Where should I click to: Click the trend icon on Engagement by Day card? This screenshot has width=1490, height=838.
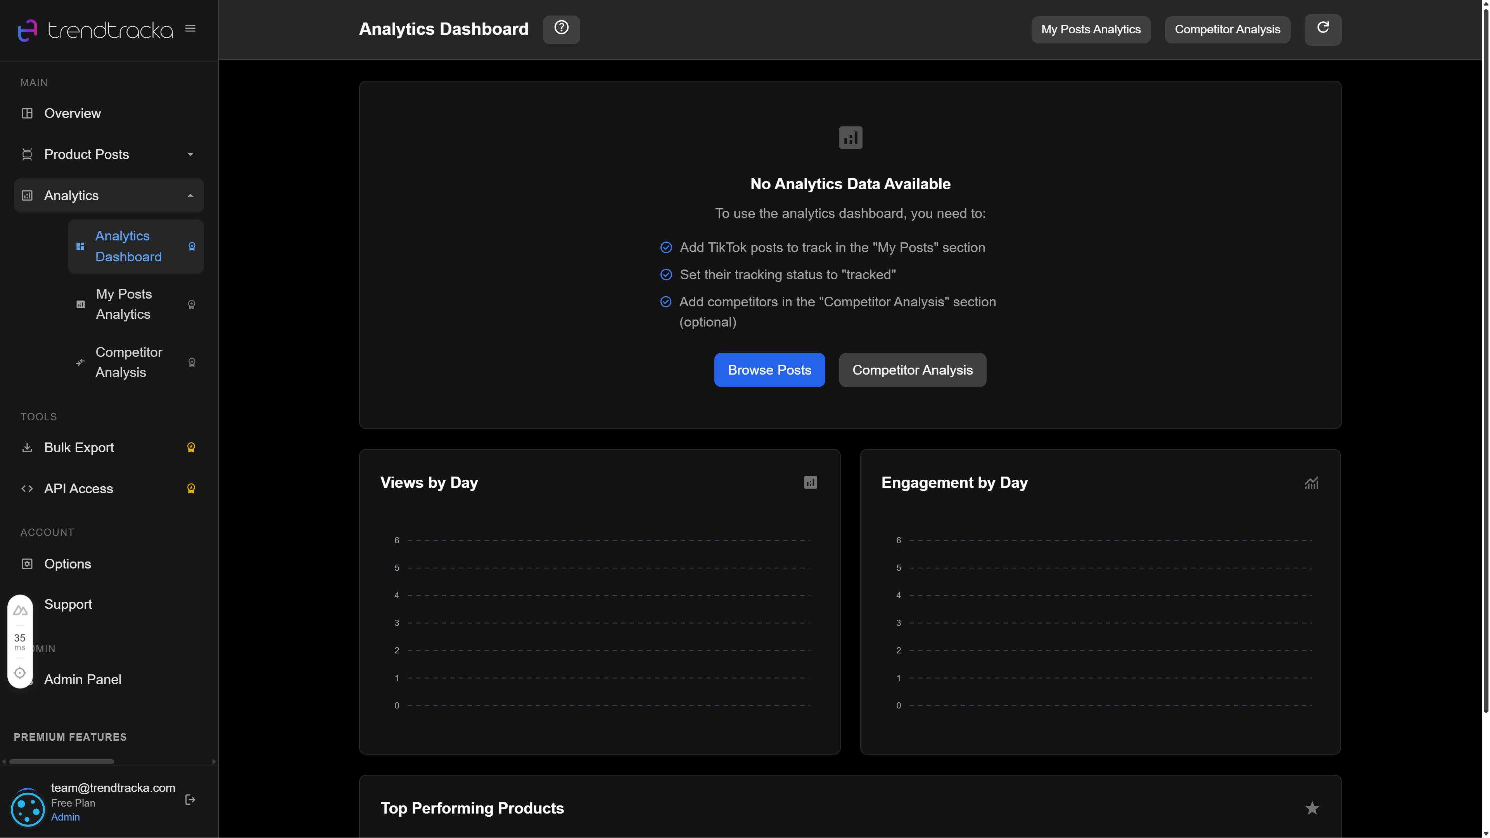[1311, 482]
